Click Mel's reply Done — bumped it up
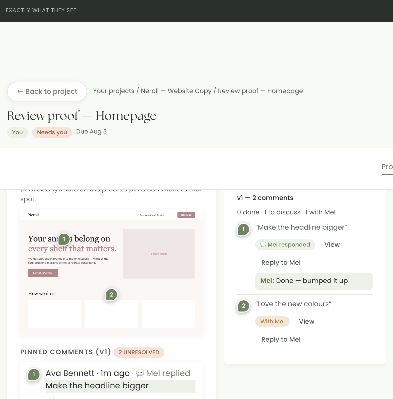 (314, 281)
